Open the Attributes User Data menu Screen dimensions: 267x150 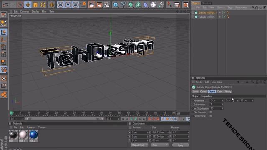click(x=217, y=82)
